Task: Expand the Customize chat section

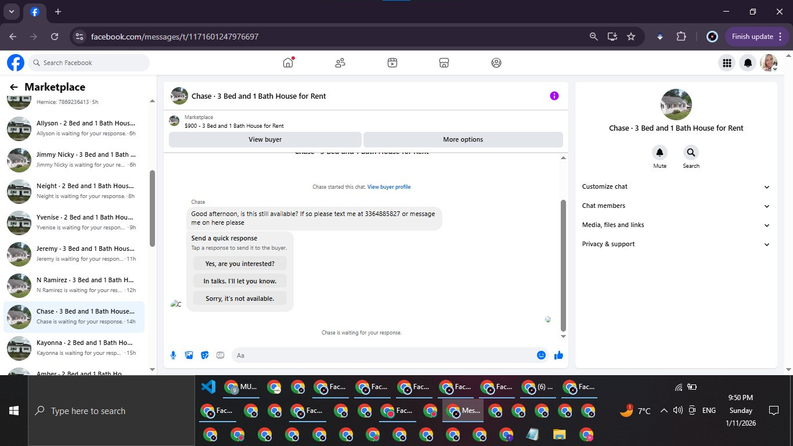Action: pyautogui.click(x=676, y=186)
